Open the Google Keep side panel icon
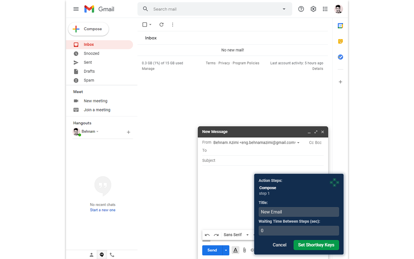This screenshot has width=414, height=259. pos(340,41)
